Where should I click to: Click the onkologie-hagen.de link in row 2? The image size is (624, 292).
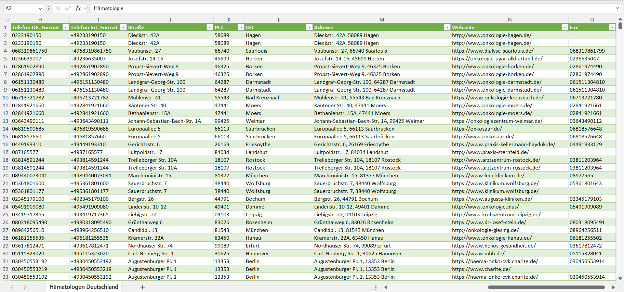(492, 35)
